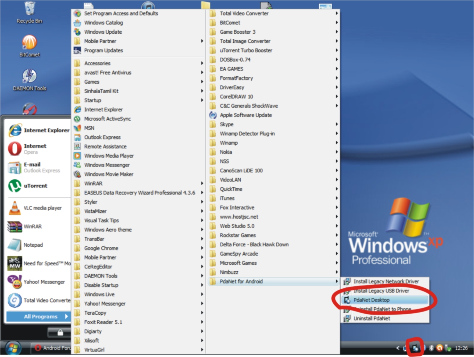Viewport: 474px width, 357px height.
Task: Expand the Total Video Converter submenu arrow
Action: 336,14
